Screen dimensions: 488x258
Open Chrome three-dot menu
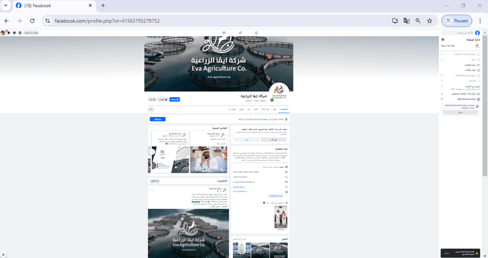[x=480, y=21]
